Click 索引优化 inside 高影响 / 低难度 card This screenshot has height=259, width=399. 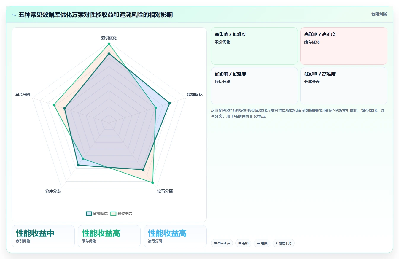(x=222, y=42)
